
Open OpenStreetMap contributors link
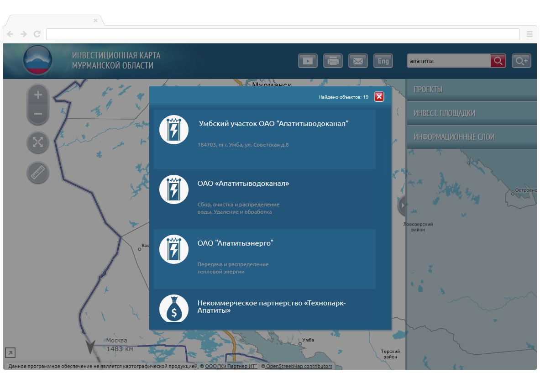coord(299,366)
